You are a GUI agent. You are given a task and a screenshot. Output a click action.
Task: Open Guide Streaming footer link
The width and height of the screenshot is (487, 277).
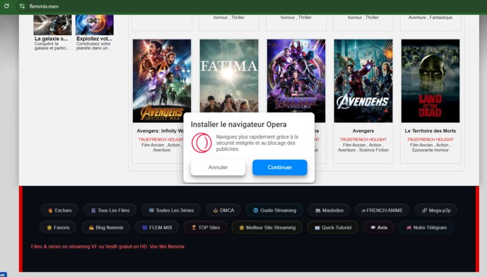click(x=275, y=210)
